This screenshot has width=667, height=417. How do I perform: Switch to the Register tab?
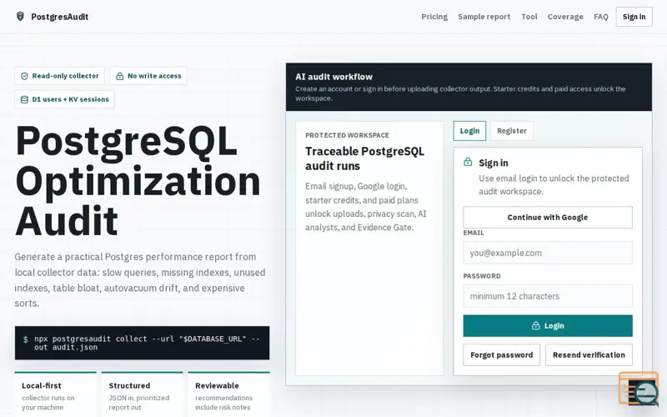coord(512,131)
